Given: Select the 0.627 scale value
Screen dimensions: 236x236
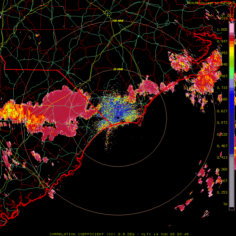Looking at the screenshot, I should click(x=222, y=111).
